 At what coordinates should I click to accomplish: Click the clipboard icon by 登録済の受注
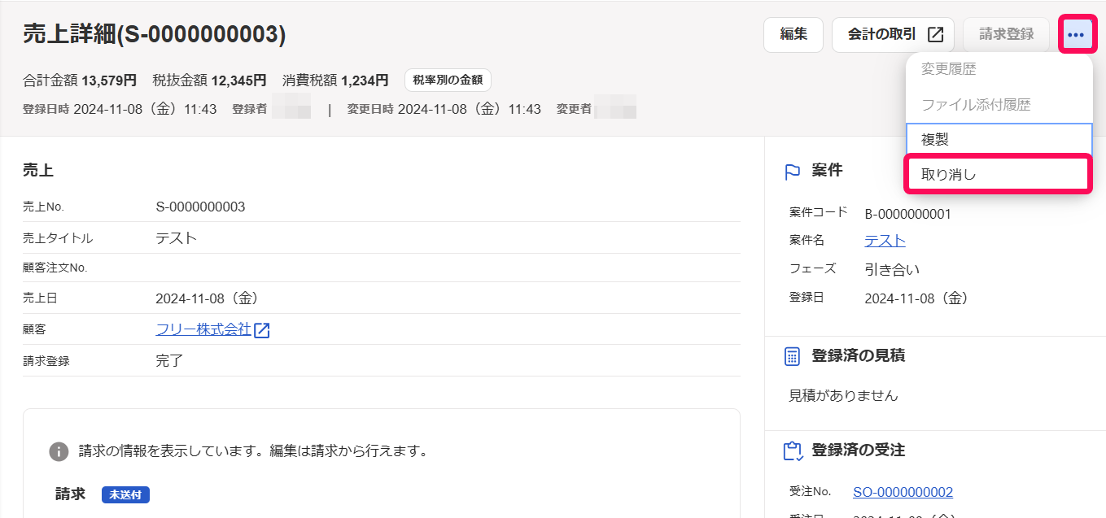click(x=792, y=451)
